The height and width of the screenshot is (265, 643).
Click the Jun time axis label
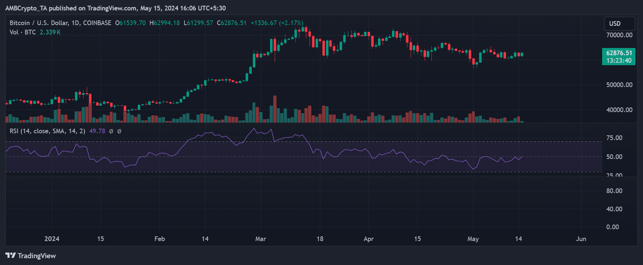pos(581,239)
